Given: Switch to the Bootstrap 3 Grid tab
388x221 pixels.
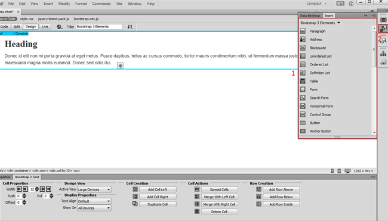Looking at the screenshot, I should tap(27, 177).
